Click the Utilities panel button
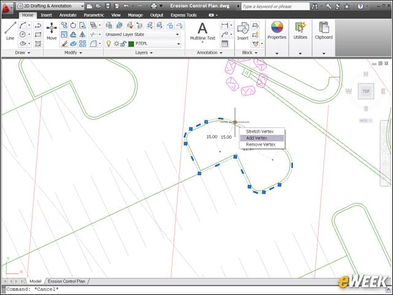Viewport: 393px width, 295px height. tap(300, 30)
